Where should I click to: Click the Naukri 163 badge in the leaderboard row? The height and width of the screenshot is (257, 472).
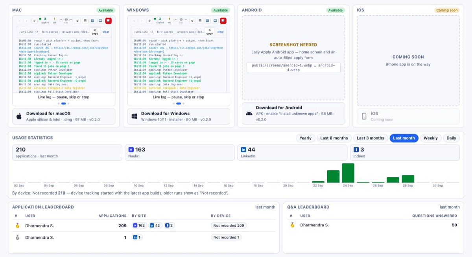(139, 226)
